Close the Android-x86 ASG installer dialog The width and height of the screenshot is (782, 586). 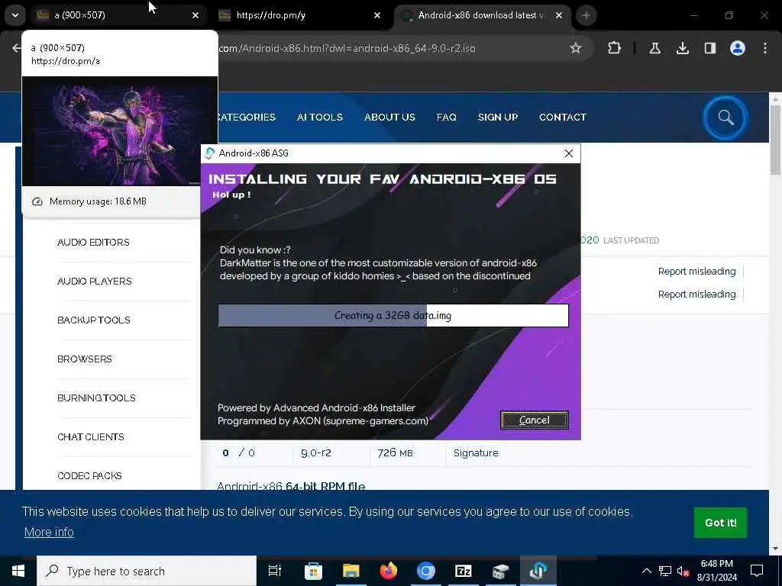pos(568,153)
